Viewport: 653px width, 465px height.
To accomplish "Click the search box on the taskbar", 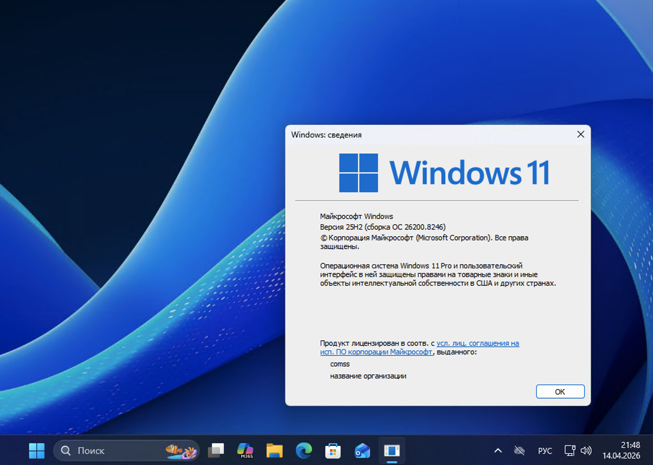I will [x=110, y=451].
